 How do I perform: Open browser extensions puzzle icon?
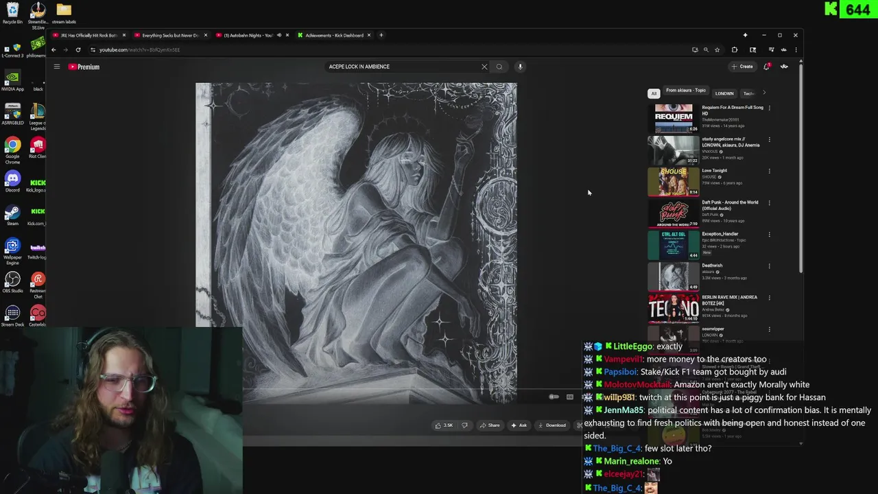[735, 49]
